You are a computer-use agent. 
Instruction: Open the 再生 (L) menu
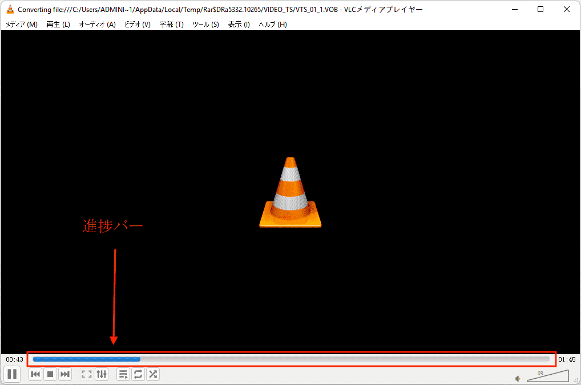pyautogui.click(x=58, y=25)
